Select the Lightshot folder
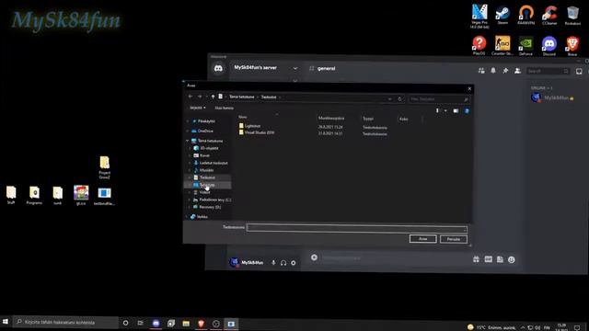Viewport: 589px width, 331px height. [249, 126]
